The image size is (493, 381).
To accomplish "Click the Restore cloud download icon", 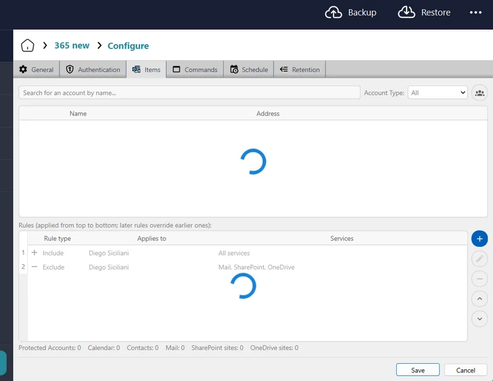I will pos(406,12).
